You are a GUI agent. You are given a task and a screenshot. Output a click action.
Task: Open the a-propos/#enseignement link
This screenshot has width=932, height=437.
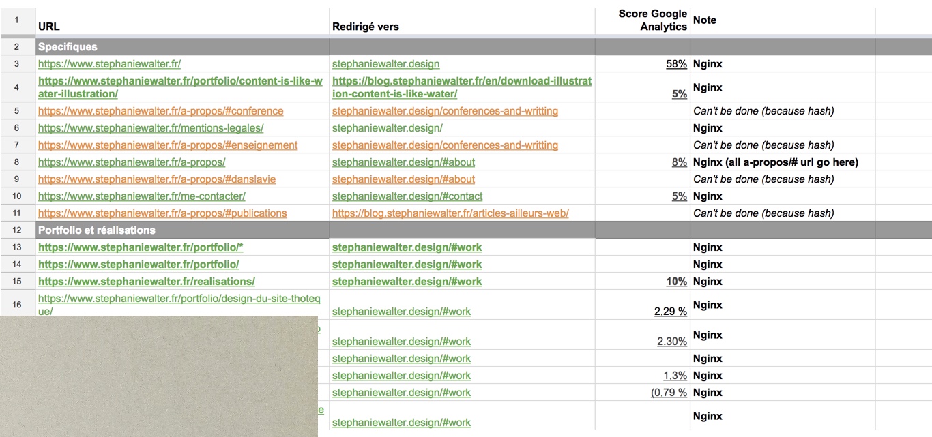[x=168, y=145]
